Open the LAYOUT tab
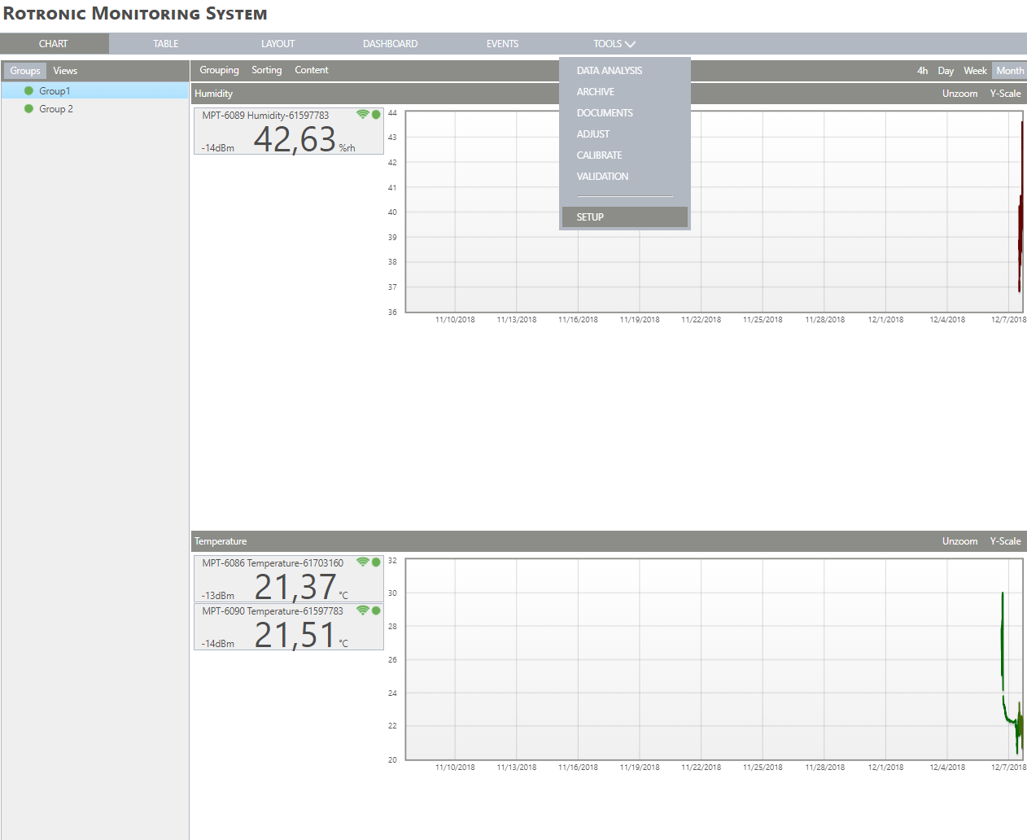The height and width of the screenshot is (840, 1027). (278, 44)
